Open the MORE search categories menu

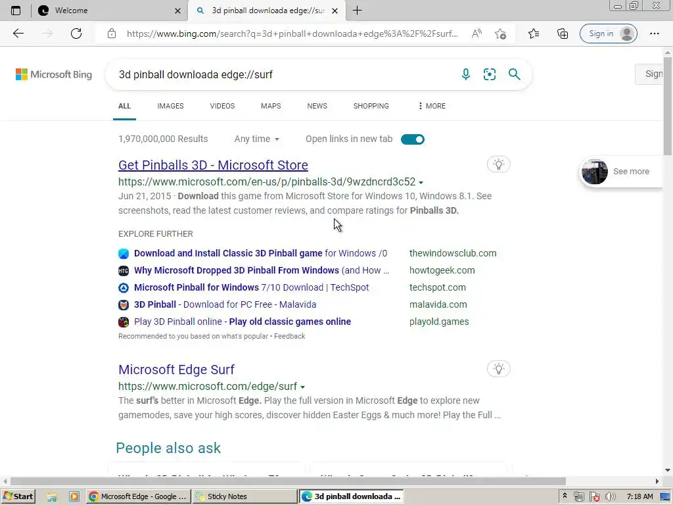coord(432,106)
